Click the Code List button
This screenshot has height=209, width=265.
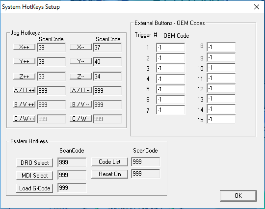click(x=109, y=162)
